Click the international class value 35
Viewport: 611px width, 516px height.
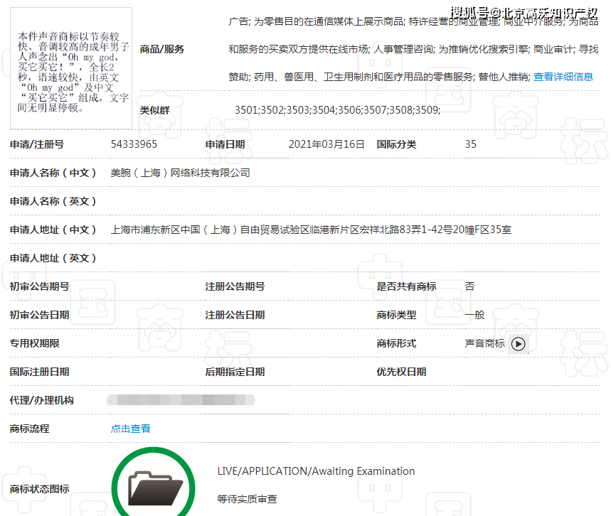[471, 144]
